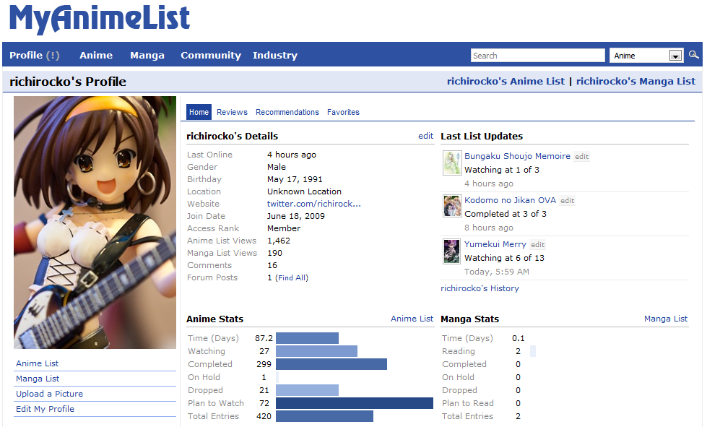Click the Completed anime stats bar

tap(331, 364)
